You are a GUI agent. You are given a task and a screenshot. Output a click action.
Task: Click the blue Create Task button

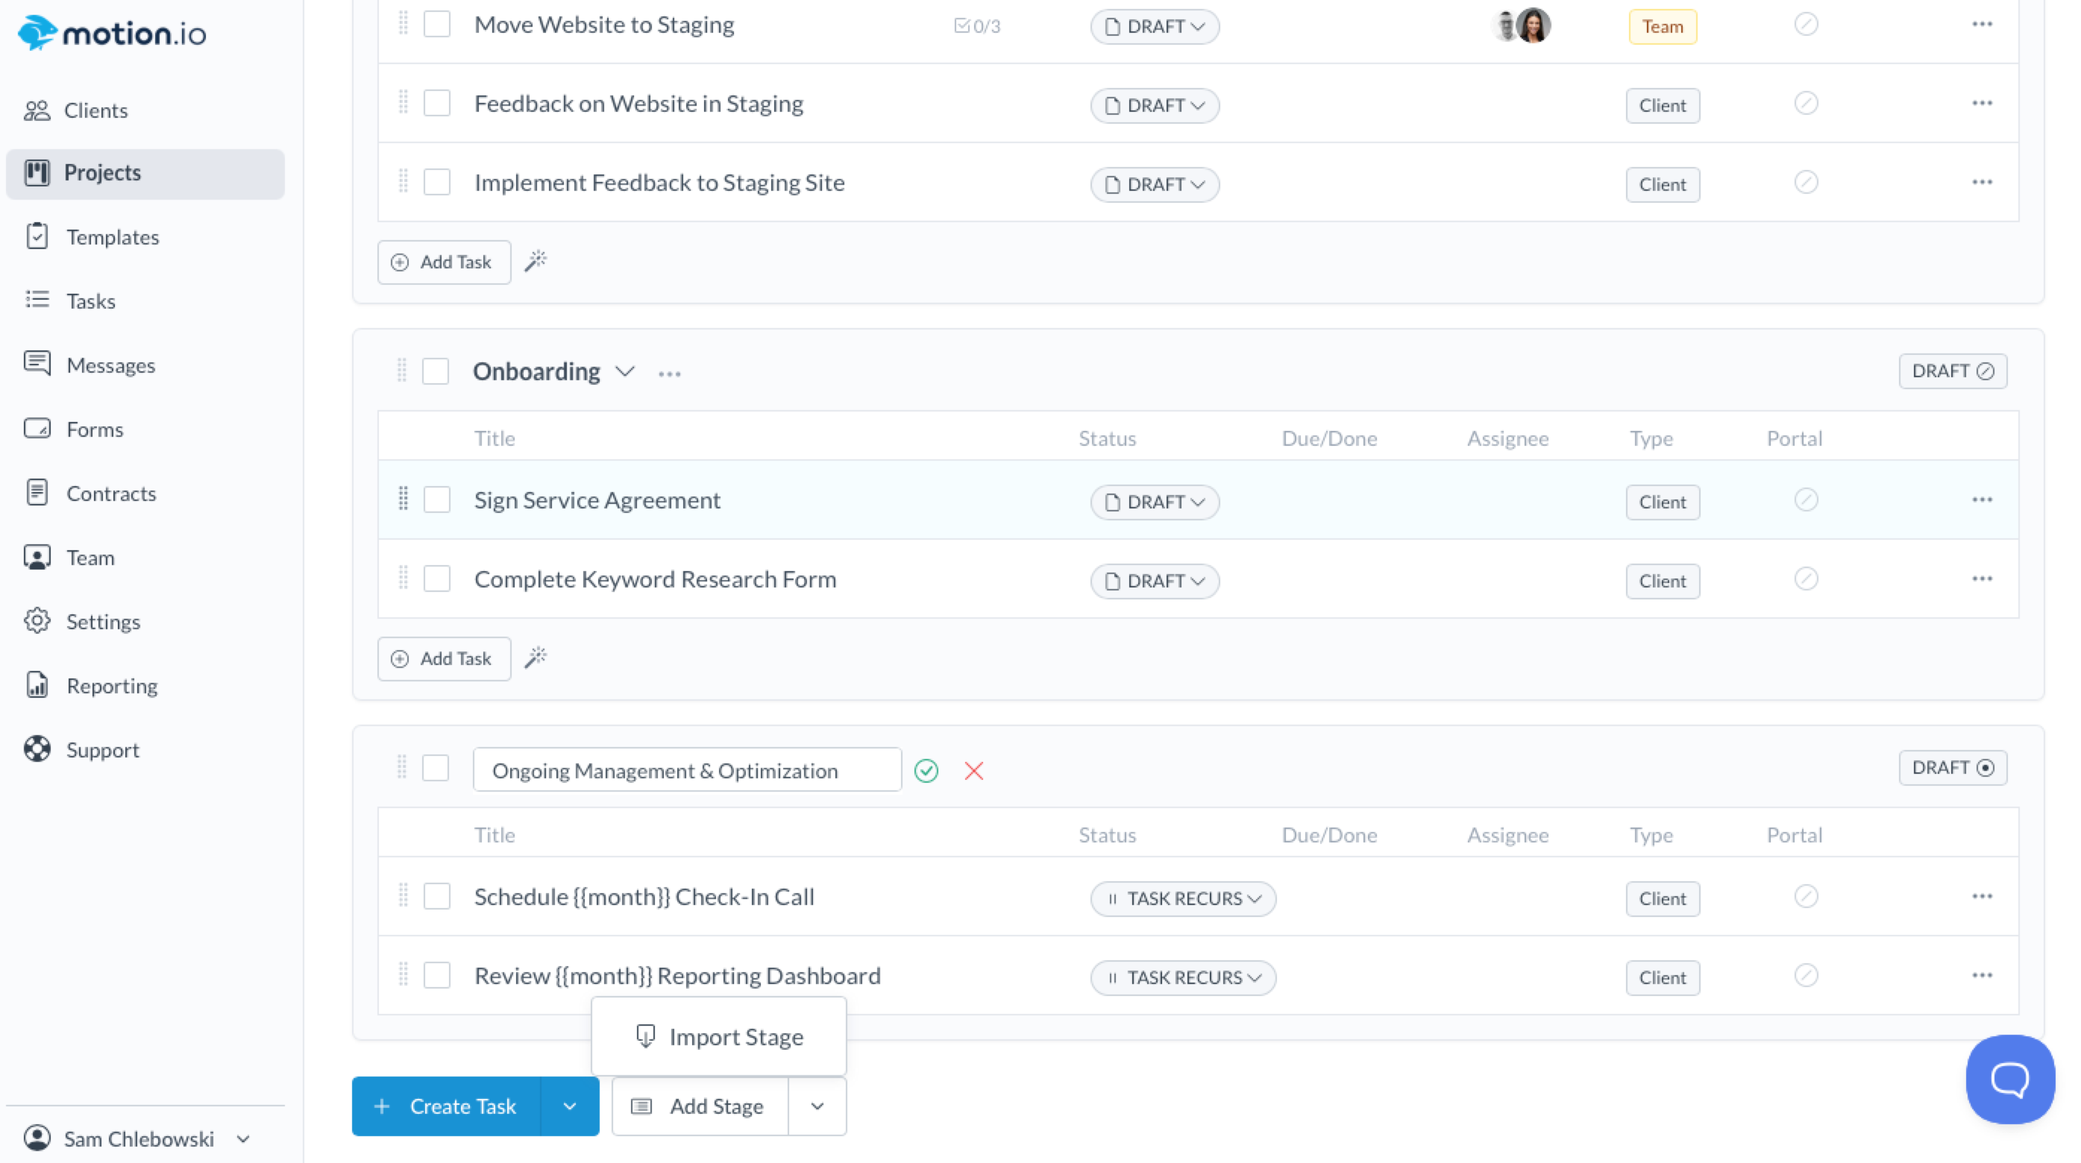447,1106
